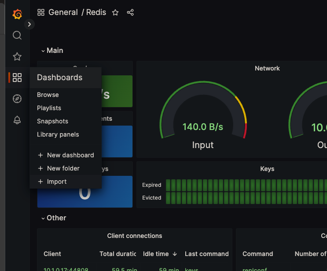Sort table by Last command column header
The height and width of the screenshot is (271, 327).
tap(207, 254)
